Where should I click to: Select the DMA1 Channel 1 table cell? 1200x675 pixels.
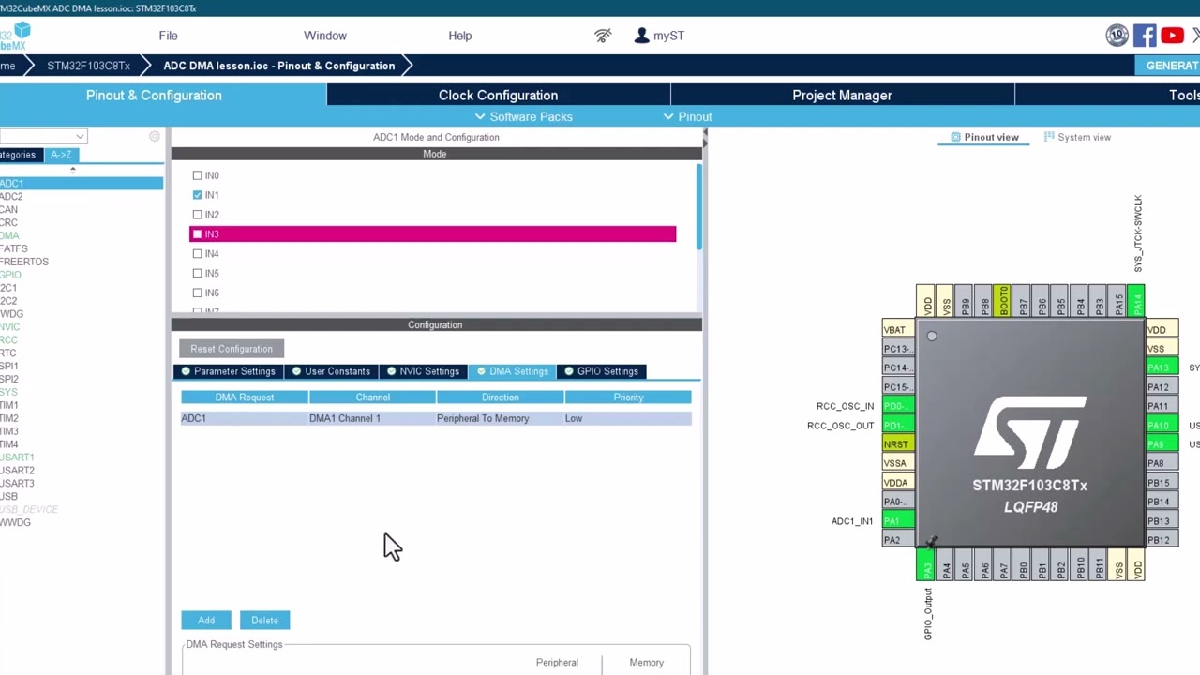372,418
